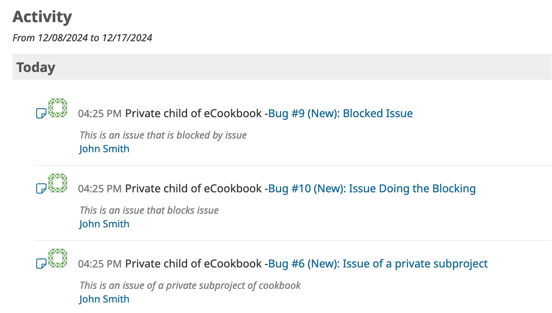Click the green avatar next to Bug #6 entry
Screen dimensions: 552x313
click(58, 258)
